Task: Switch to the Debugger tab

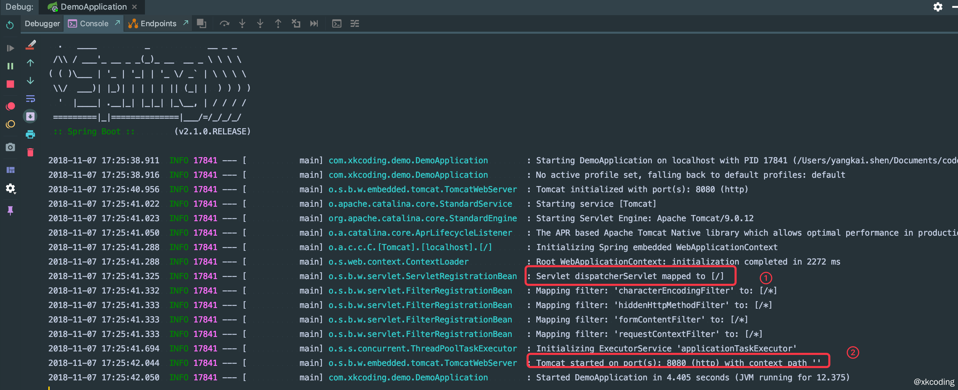Action: coord(42,23)
